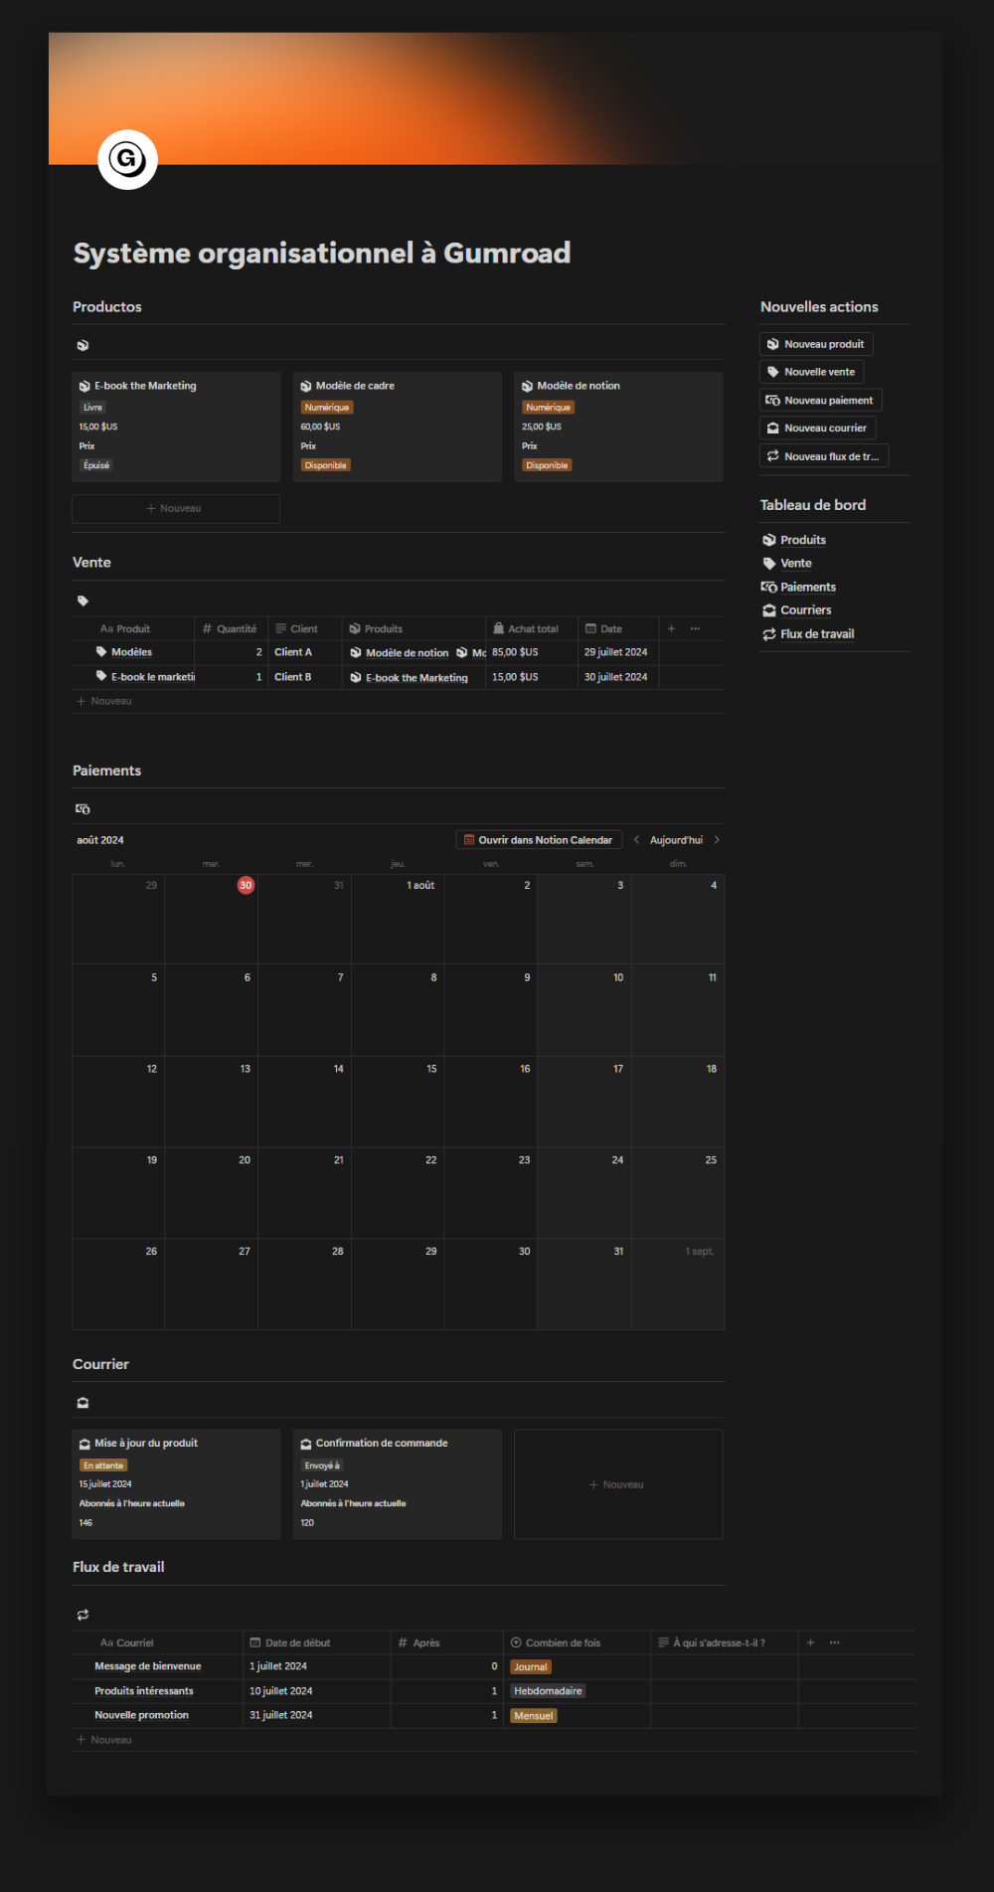Click the Nouveau courrier button
The height and width of the screenshot is (1892, 994).
click(x=817, y=428)
